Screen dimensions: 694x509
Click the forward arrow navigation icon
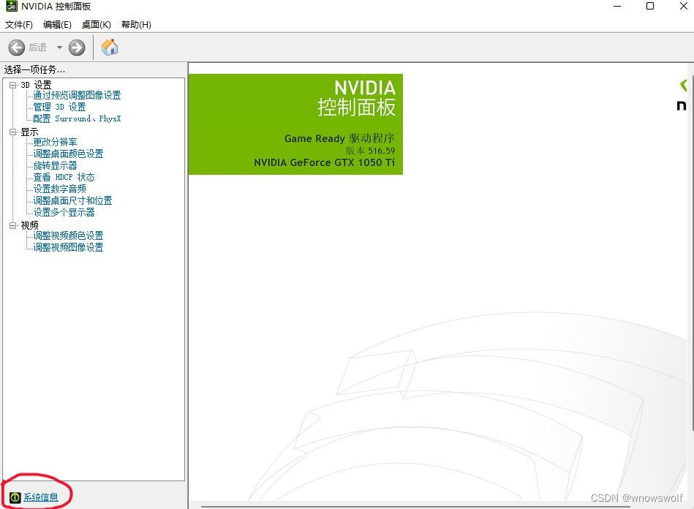77,48
